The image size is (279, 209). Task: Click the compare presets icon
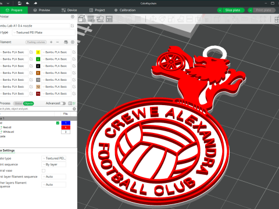click(70, 103)
